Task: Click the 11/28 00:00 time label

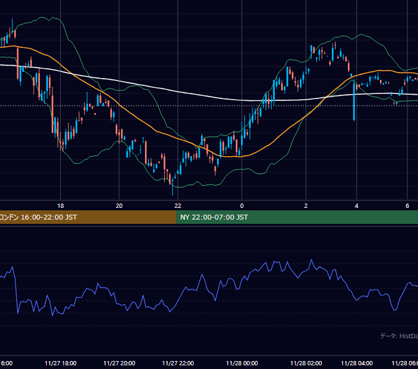Action: 242,363
